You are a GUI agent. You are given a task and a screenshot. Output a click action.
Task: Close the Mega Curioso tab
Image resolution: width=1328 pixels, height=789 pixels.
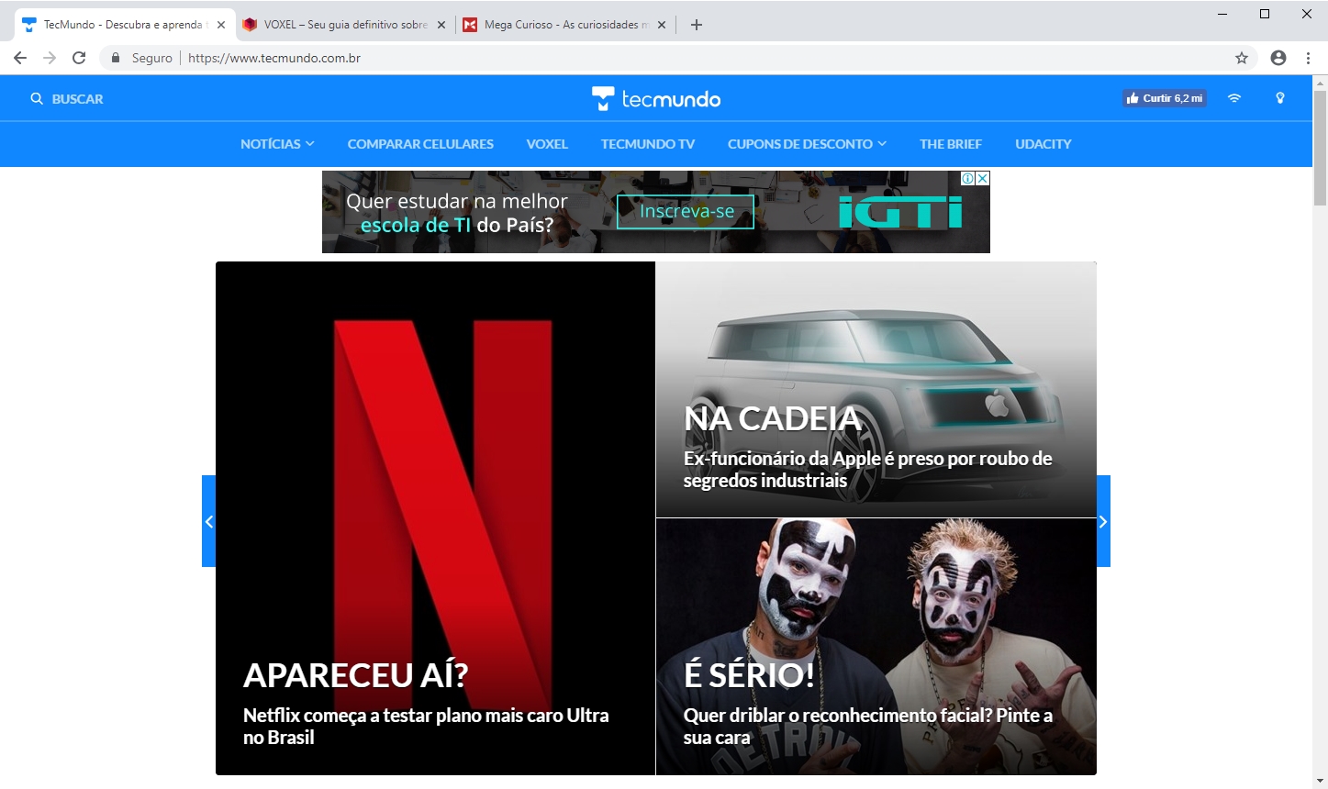pos(662,25)
